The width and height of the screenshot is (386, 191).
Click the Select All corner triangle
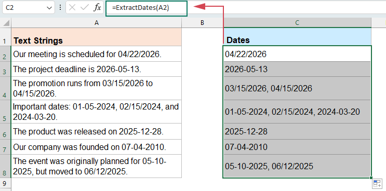pyautogui.click(x=6, y=23)
